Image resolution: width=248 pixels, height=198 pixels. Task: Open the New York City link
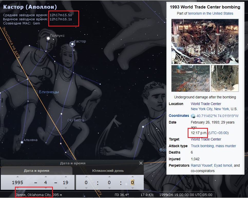point(202,109)
